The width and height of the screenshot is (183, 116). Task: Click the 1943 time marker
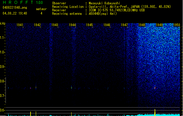[x=55, y=25]
